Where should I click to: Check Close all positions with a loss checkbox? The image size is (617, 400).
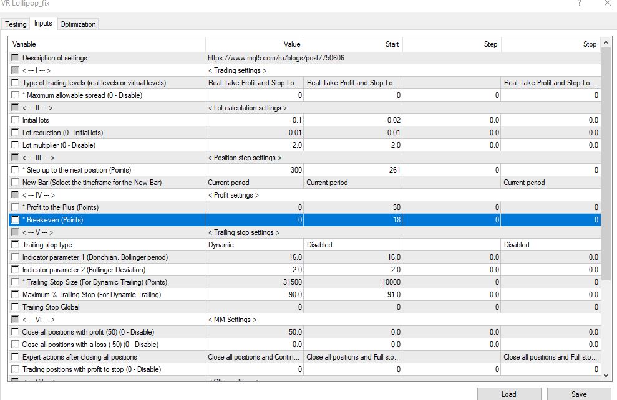point(15,344)
